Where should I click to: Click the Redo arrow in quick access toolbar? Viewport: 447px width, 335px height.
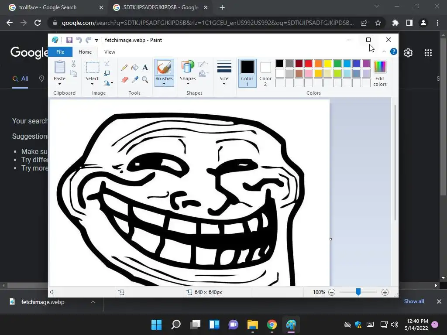click(x=89, y=40)
